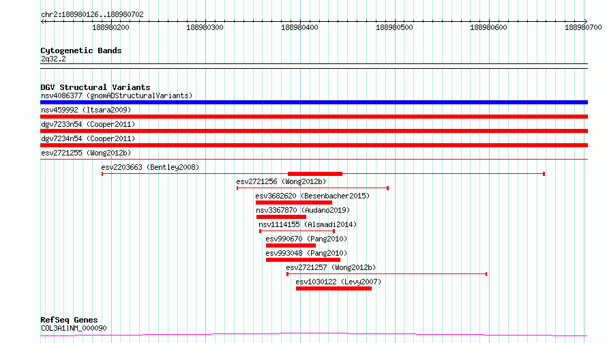Open the dgv7233n54 (Cooper2011) variant label
This screenshot has width=607, height=343.
pyautogui.click(x=88, y=124)
